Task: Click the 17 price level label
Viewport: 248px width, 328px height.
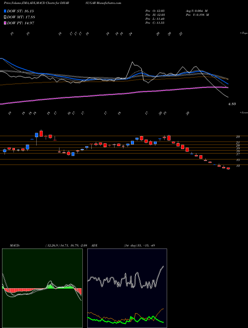Action: [x=238, y=154]
